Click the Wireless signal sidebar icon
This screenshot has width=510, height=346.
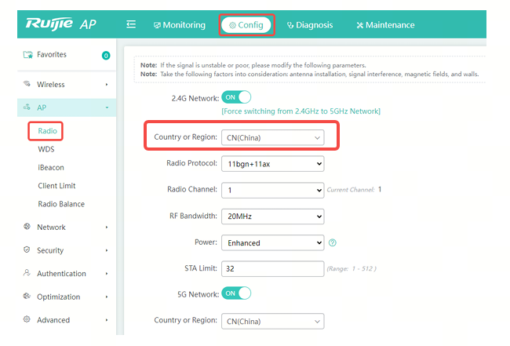27,84
